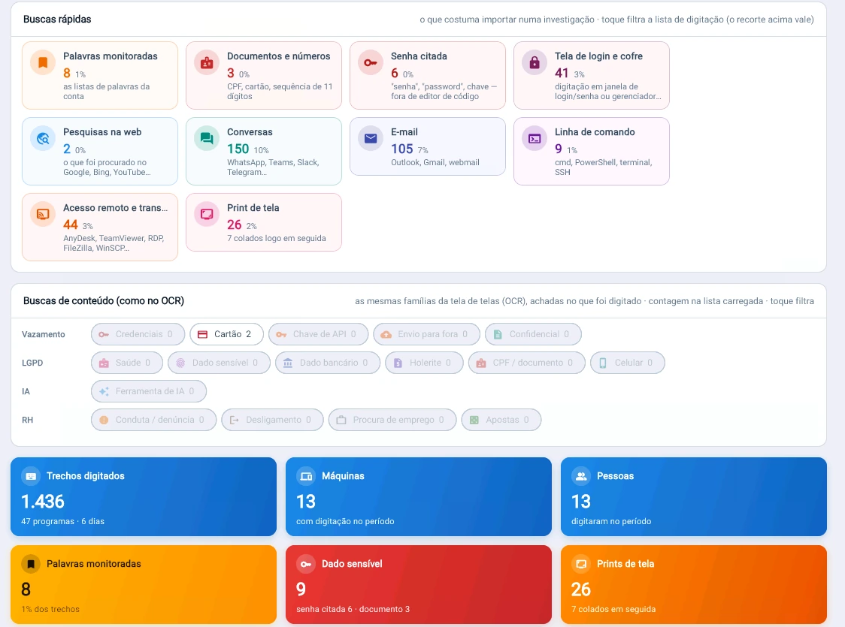Select the Chave de API chip
The image size is (845, 627).
319,334
